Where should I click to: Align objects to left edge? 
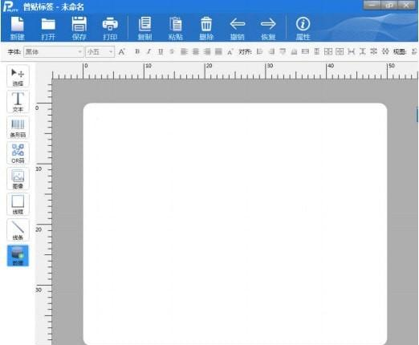pyautogui.click(x=259, y=51)
